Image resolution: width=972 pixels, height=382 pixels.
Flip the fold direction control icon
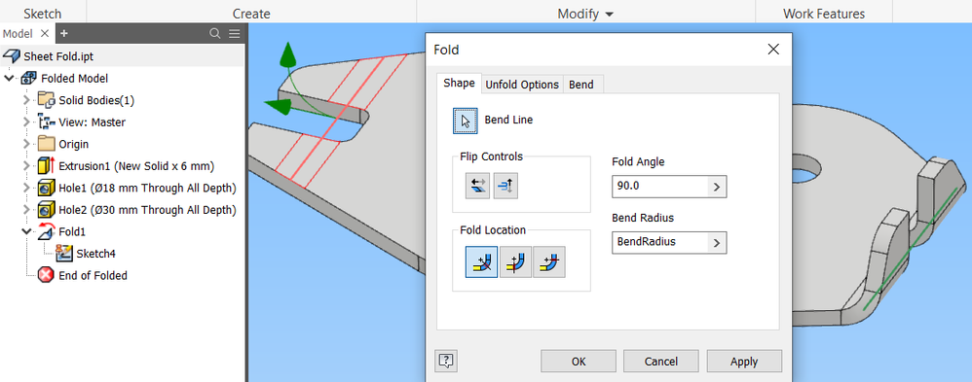[505, 186]
